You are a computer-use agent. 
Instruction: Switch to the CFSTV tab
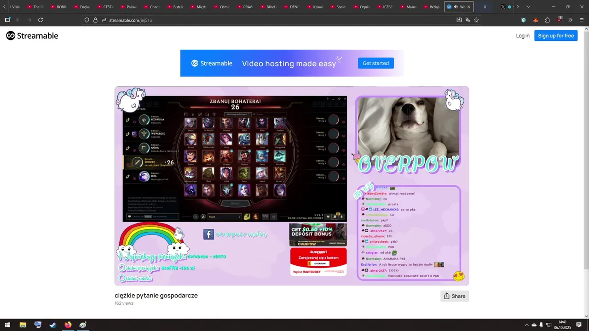(106, 7)
